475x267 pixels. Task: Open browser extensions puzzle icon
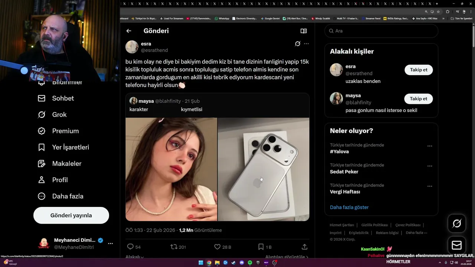pos(448,11)
